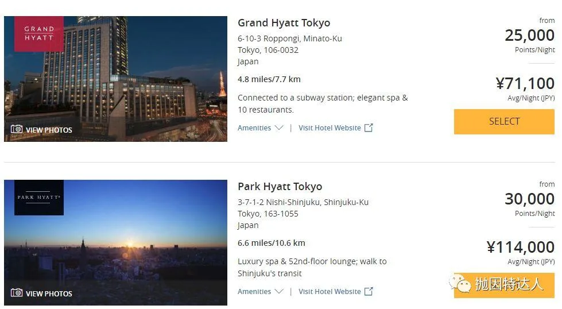This screenshot has width=562, height=309.
Task: Click external link icon beside Park Hyatt website
Action: [369, 291]
